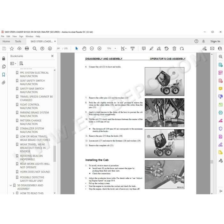Select the arrow Selection tool
The image size is (224, 224).
(76, 49)
